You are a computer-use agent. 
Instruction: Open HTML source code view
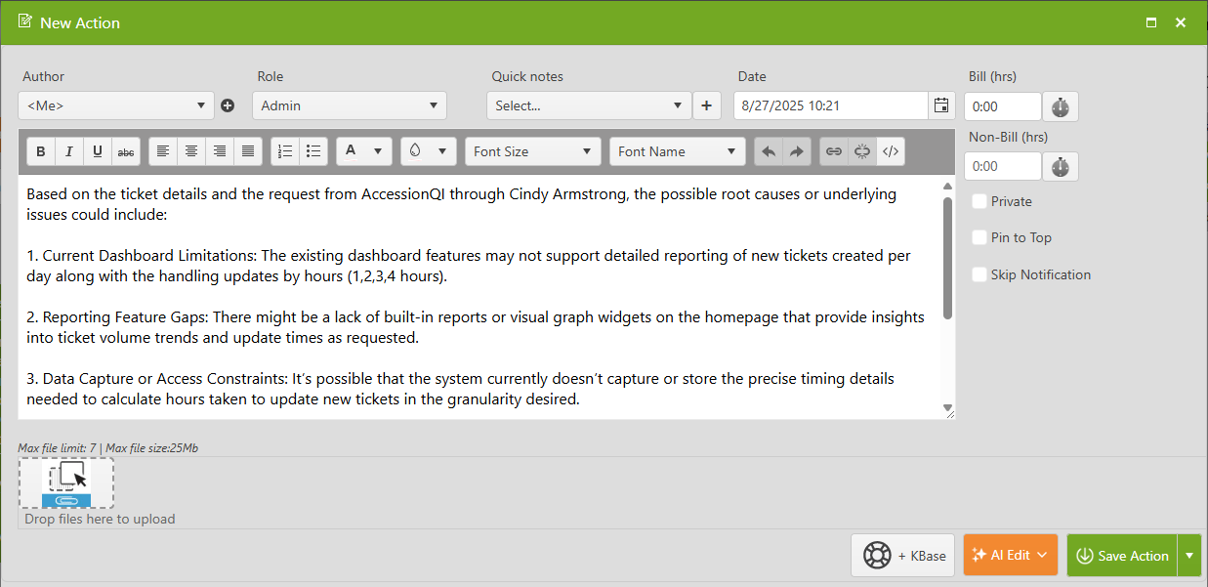click(891, 151)
